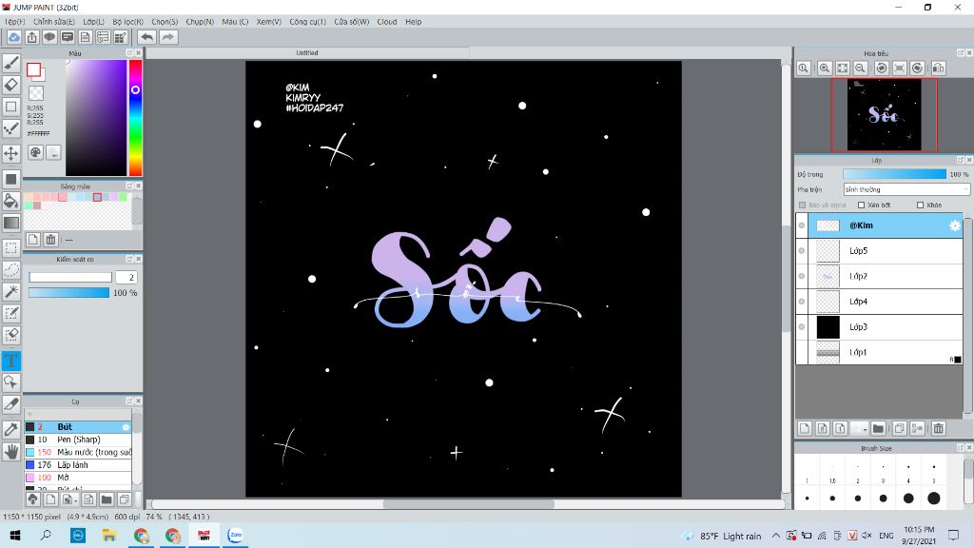Click the Undo arrow in the toolbar
974x548 pixels.
146,37
